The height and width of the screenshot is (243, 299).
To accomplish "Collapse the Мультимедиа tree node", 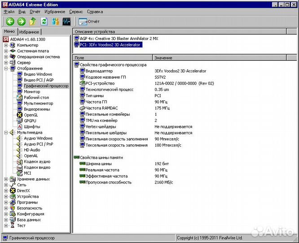I will tap(6, 132).
